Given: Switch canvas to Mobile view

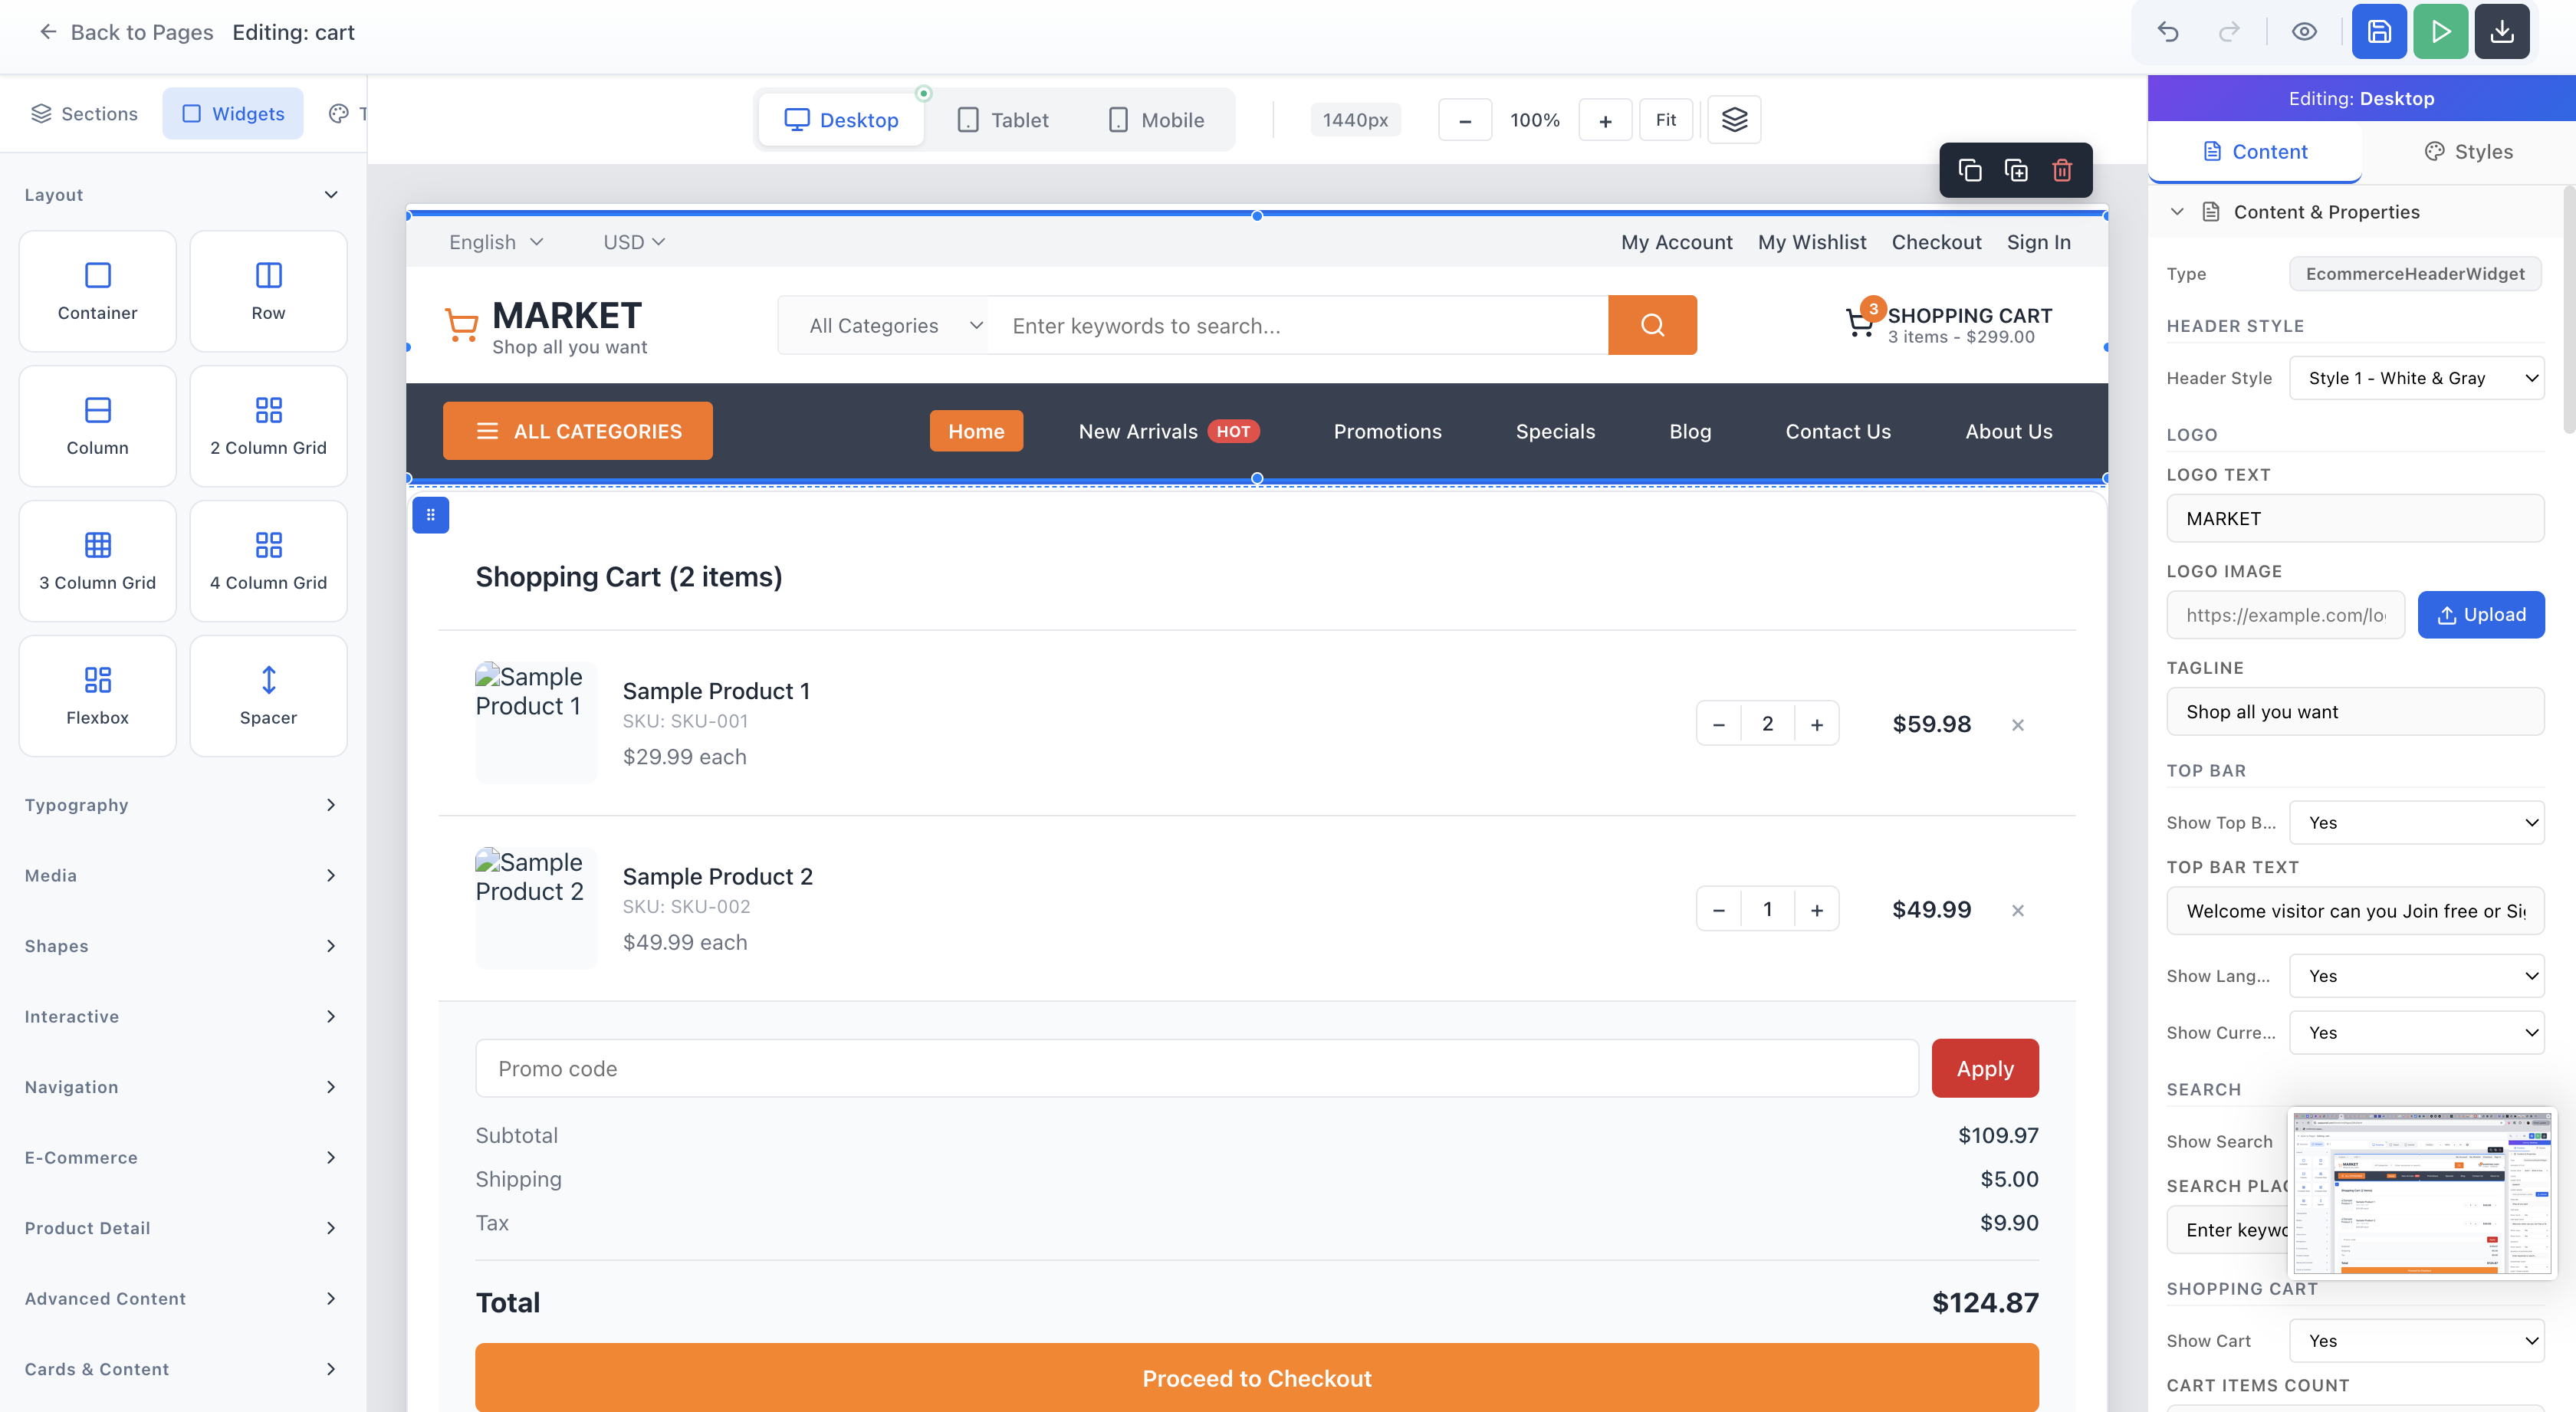Looking at the screenshot, I should [1155, 119].
